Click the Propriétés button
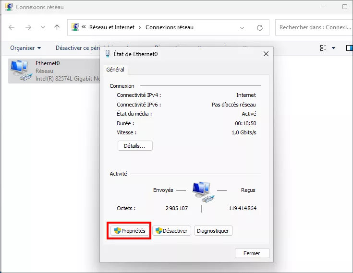This screenshot has width=353, height=273. pos(129,231)
